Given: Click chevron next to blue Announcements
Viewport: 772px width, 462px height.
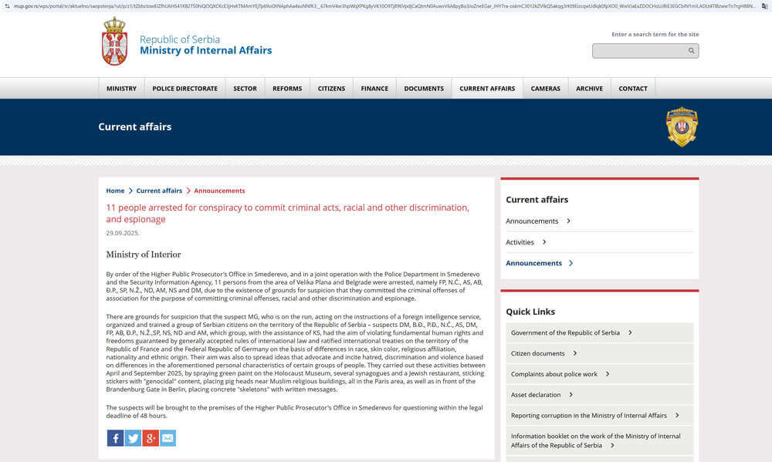Looking at the screenshot, I should 571,263.
